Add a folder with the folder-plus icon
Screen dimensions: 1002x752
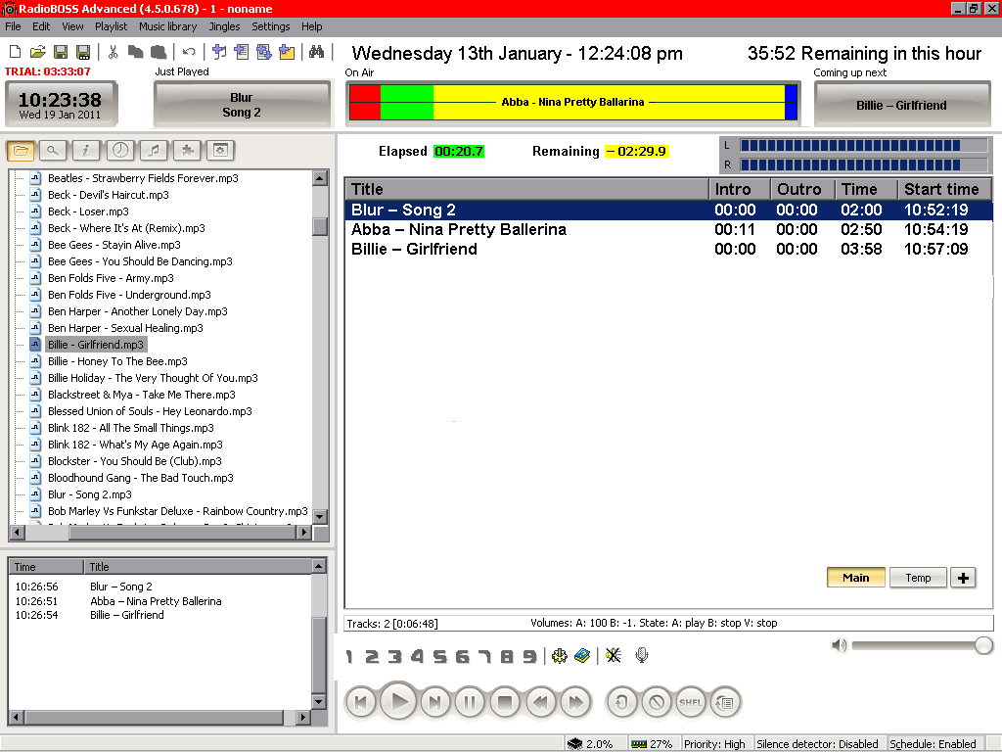pyautogui.click(x=287, y=52)
